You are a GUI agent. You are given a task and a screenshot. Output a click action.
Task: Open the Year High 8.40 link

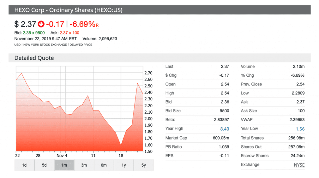pos(224,129)
